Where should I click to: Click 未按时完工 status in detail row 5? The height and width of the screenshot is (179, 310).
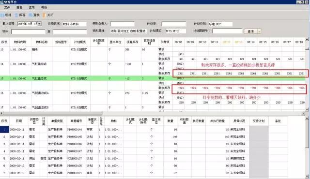[238, 159]
